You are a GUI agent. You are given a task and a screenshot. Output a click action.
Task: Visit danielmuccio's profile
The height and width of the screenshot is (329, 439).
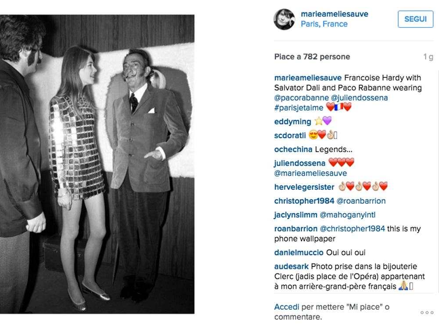click(x=299, y=253)
